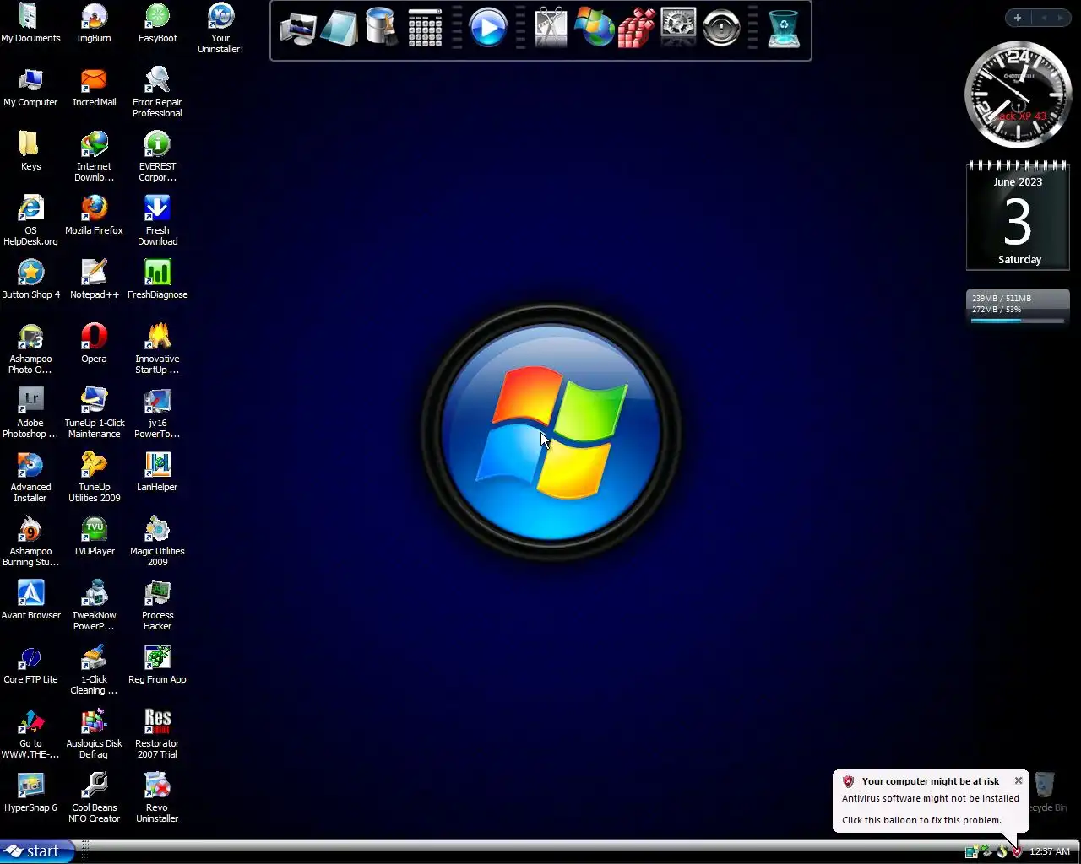
Task: Open the Innovative StartUp shortcut
Action: pos(157,349)
